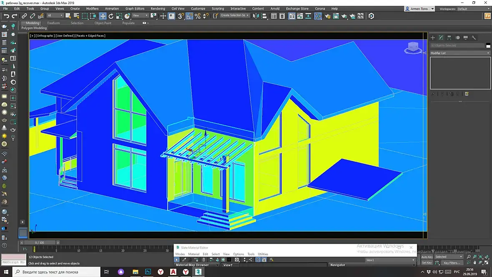This screenshot has width=492, height=277.
Task: Open the Utilities wrench panel tab
Action: (474, 38)
